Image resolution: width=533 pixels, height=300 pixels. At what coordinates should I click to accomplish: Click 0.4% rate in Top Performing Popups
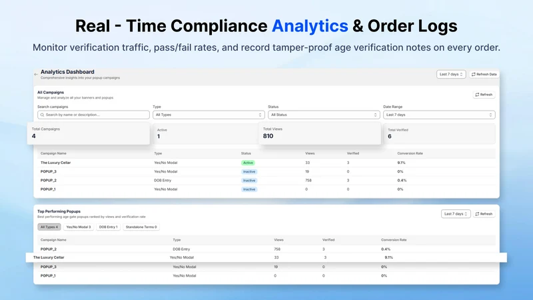tap(386, 249)
